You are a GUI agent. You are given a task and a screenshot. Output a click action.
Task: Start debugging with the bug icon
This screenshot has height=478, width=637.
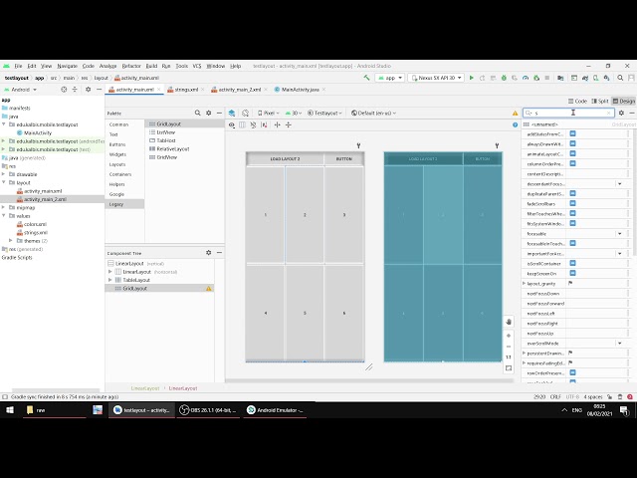click(504, 78)
